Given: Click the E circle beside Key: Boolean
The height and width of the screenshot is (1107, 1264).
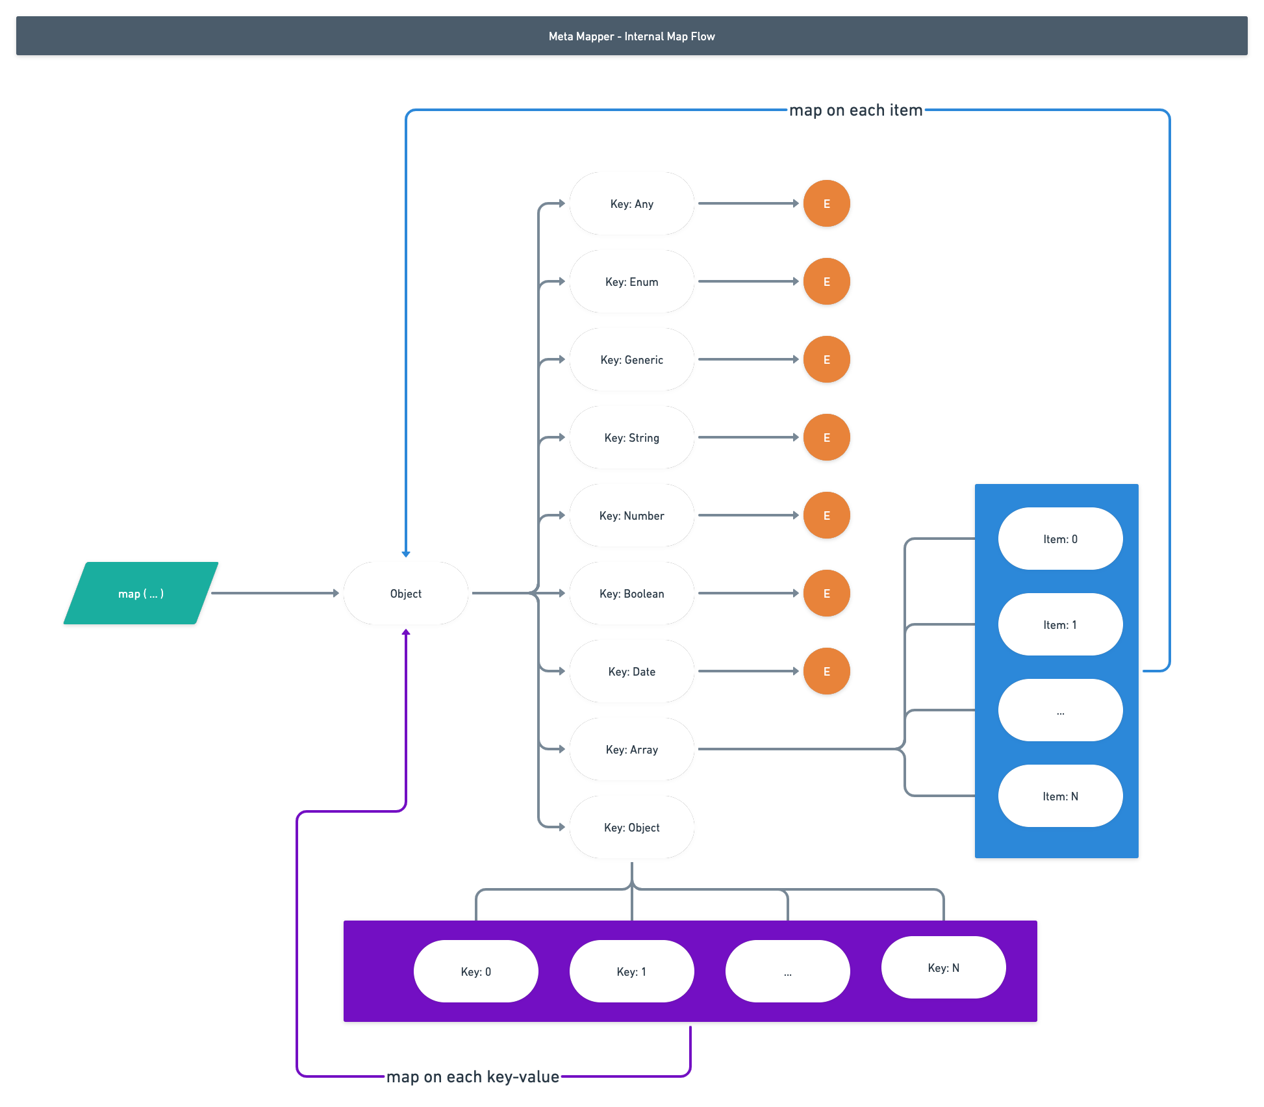Looking at the screenshot, I should (x=826, y=593).
